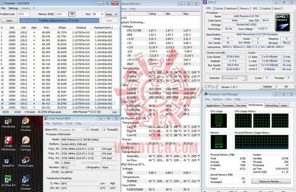The image size is (296, 192).
Task: Switch to the Memory tab in CPU-Z
Action: click(245, 9)
